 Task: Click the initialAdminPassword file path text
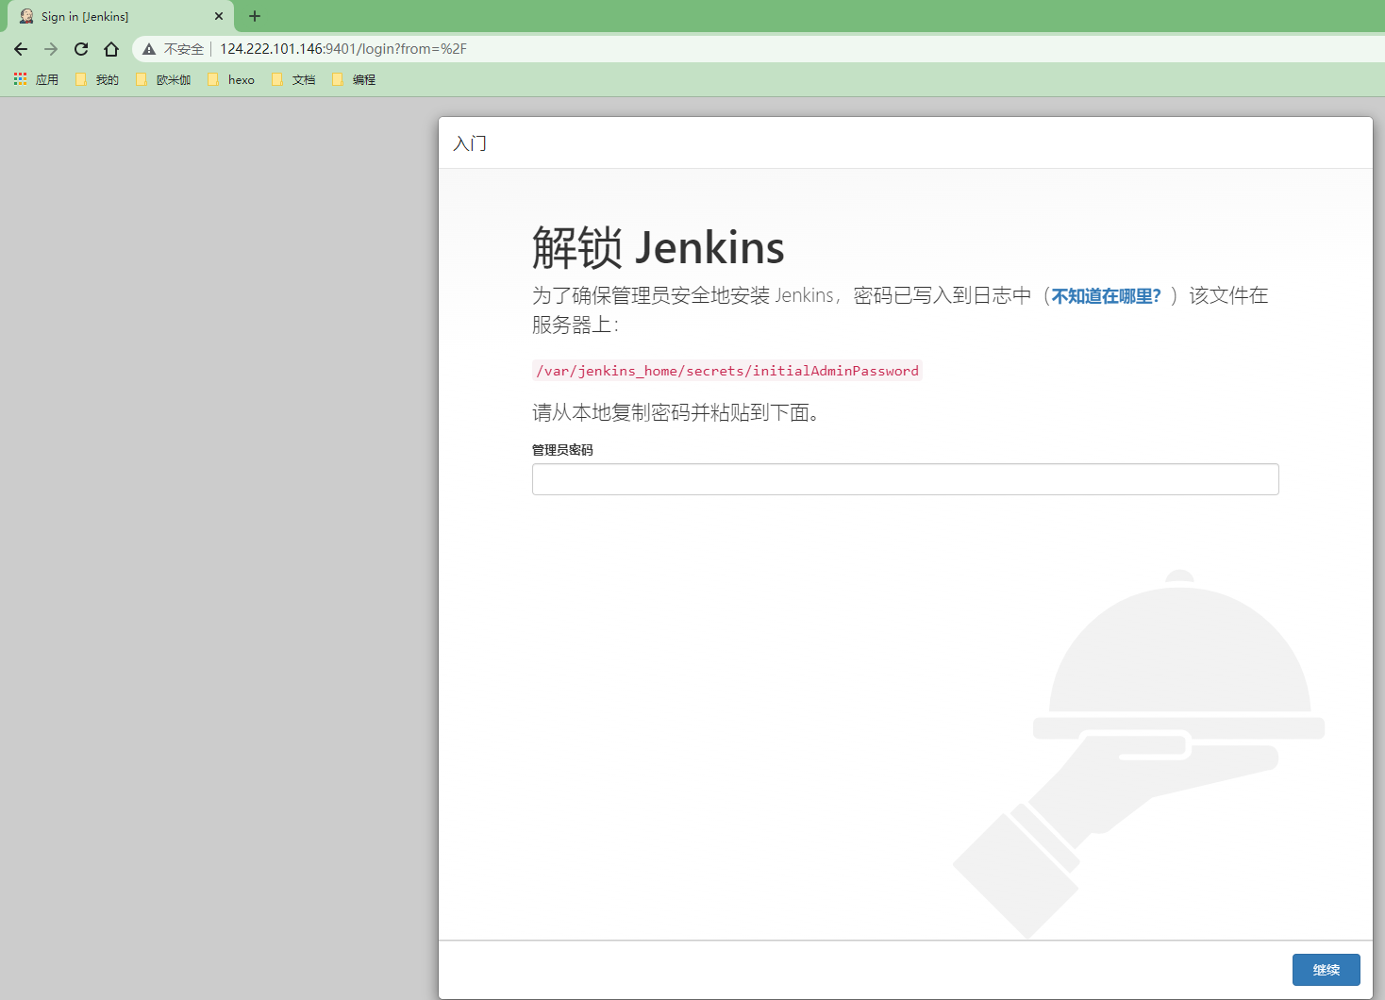(727, 371)
